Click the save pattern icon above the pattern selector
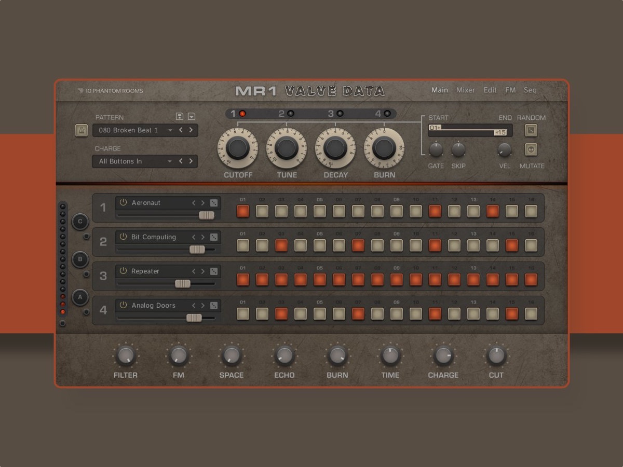Viewport: 623px width, 467px height. 179,116
